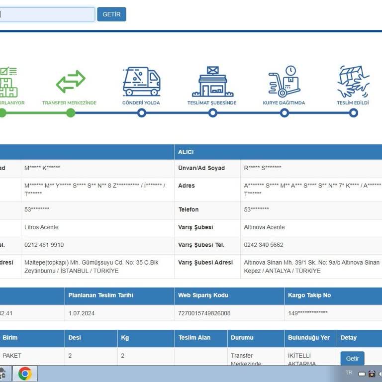Select sender name M***** K******
Screen dimensions: 382x382
pos(42,168)
